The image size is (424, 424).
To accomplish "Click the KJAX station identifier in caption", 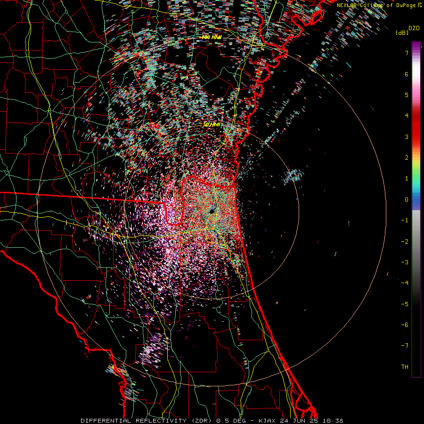I will point(267,421).
